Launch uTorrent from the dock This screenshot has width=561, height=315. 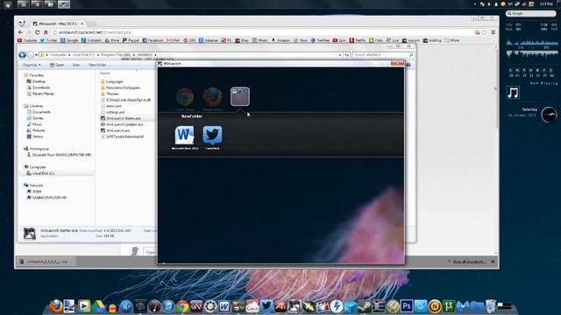pyautogui.click(x=448, y=306)
